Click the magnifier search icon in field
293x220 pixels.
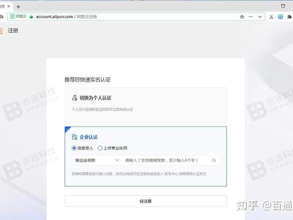[214, 160]
